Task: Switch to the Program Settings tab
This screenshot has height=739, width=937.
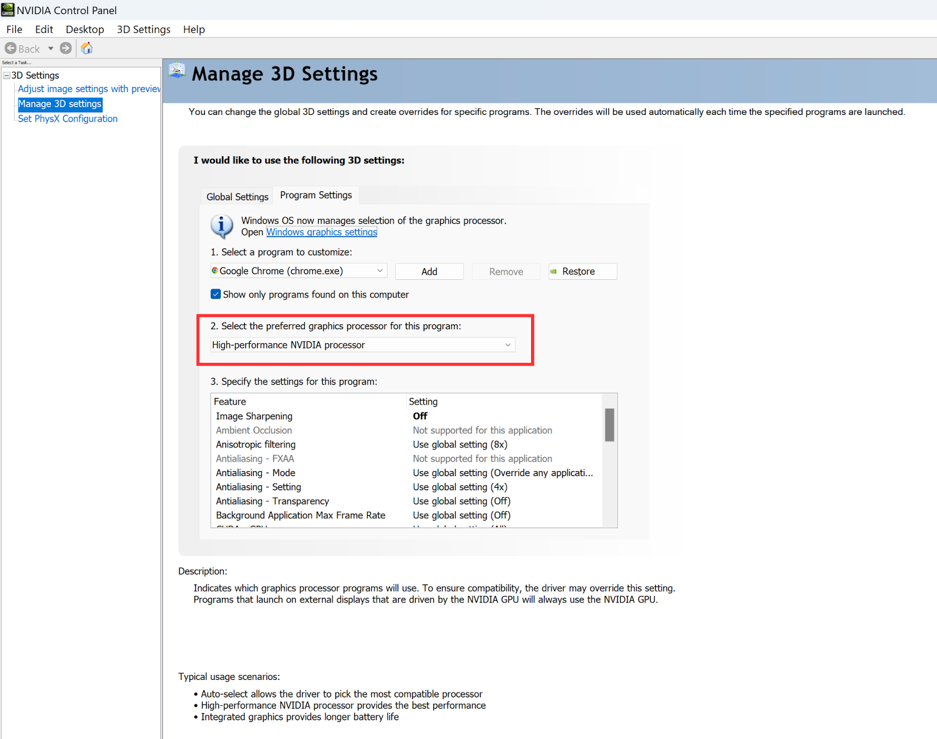Action: [316, 195]
